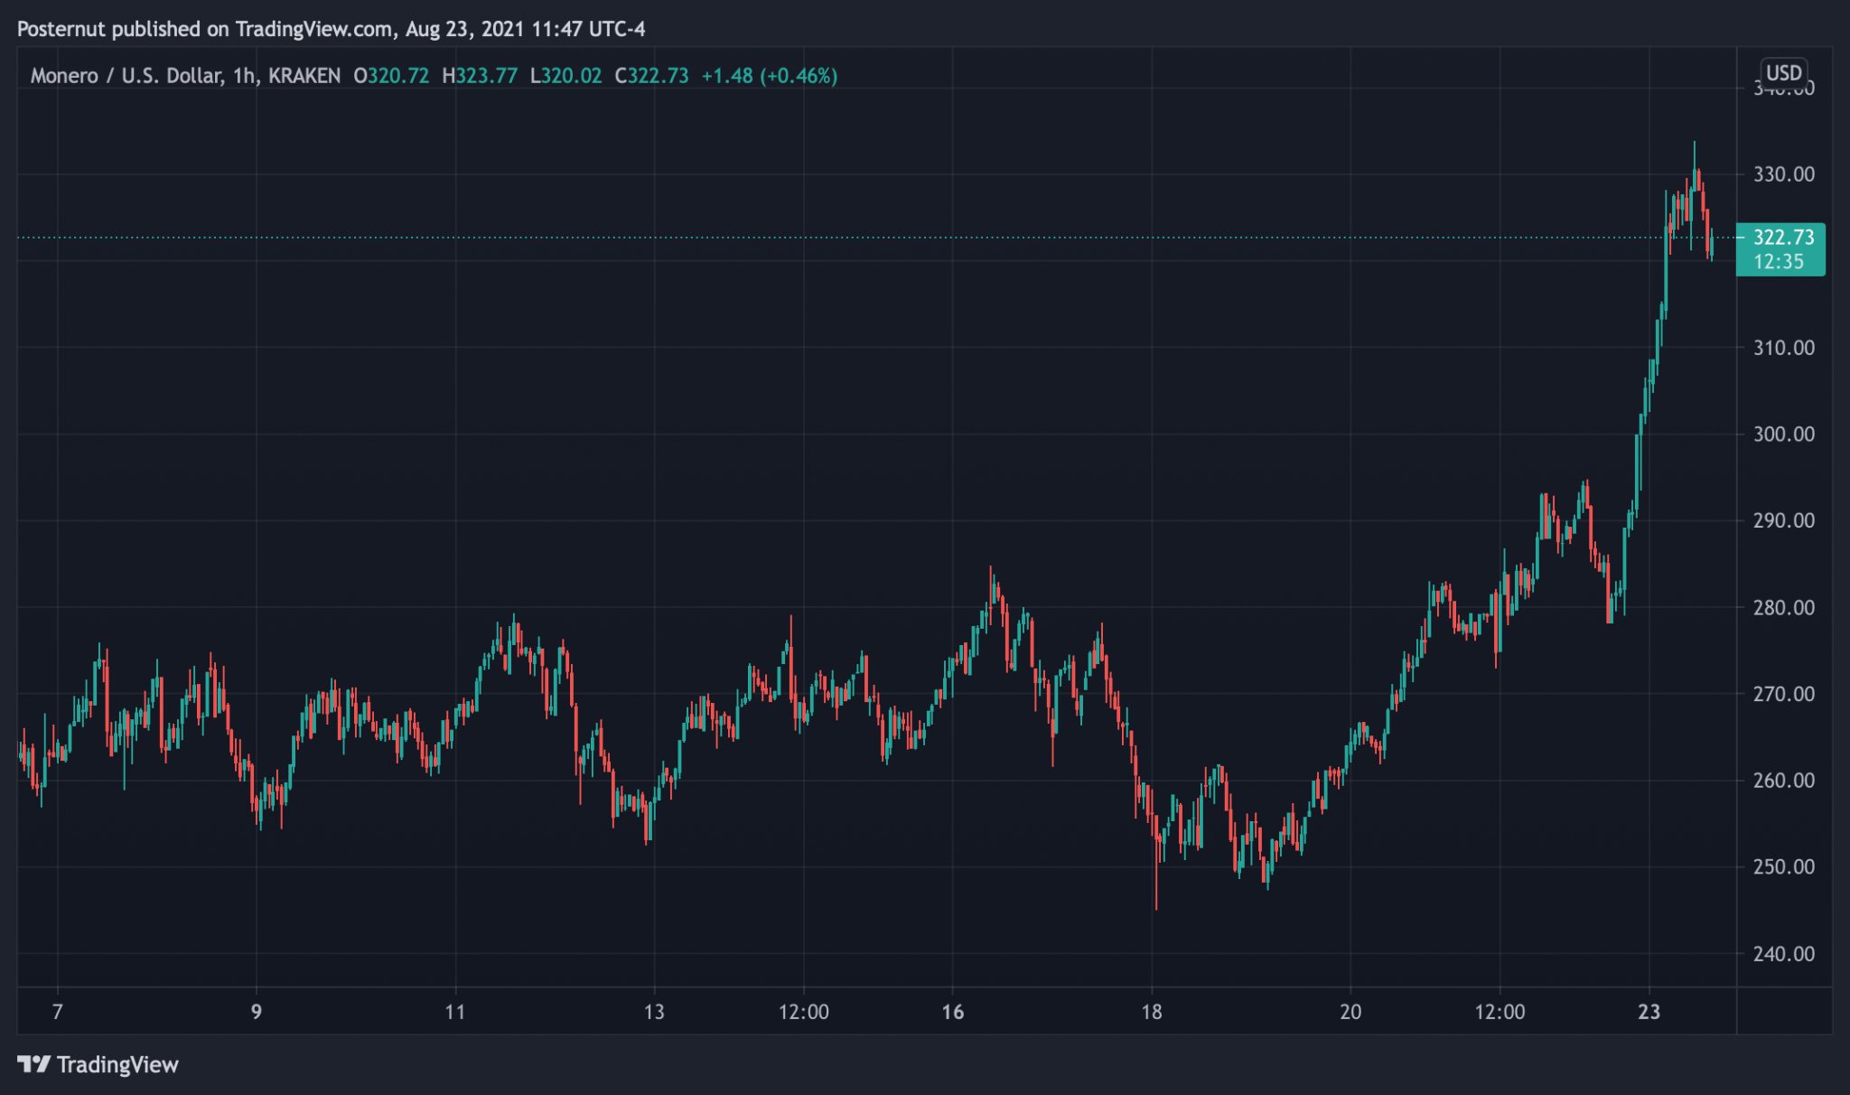
Task: Click the Posternut published on TradingView.com header
Action: coord(332,29)
